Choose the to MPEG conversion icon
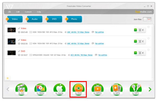157x101 pixels. click(98, 89)
